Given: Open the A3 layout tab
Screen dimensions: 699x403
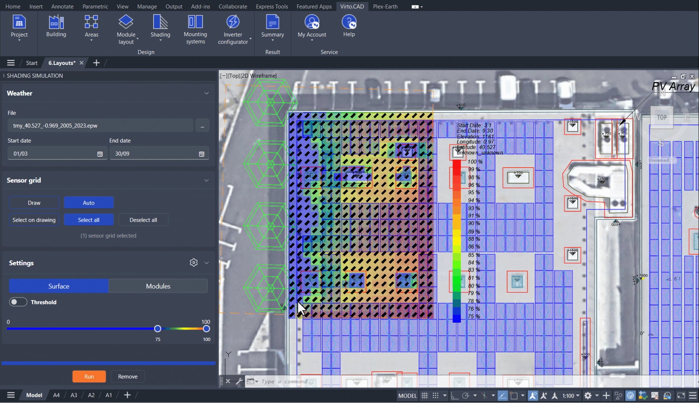Looking at the screenshot, I should click(x=74, y=395).
